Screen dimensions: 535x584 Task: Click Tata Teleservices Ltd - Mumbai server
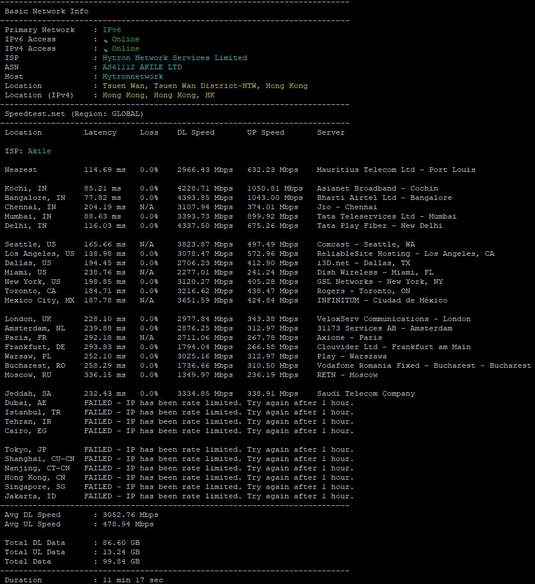[x=386, y=216]
